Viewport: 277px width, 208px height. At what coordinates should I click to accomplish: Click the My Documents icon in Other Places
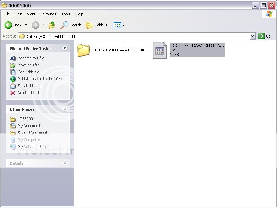point(13,126)
